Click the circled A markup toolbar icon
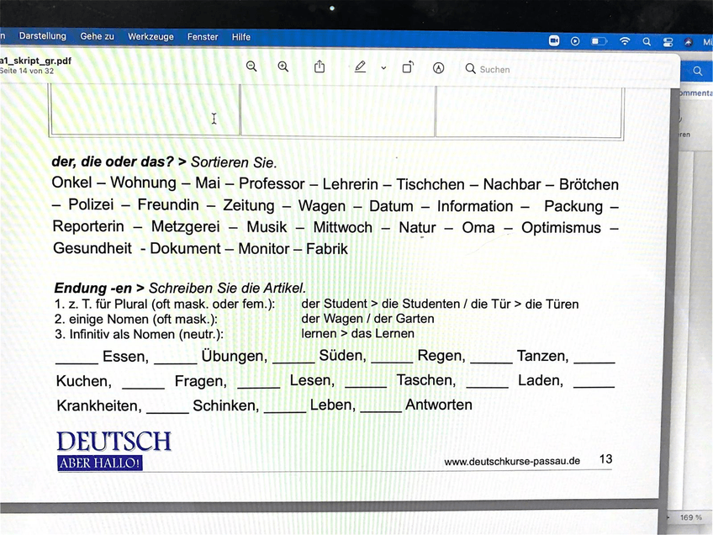The image size is (713, 535). (x=438, y=68)
